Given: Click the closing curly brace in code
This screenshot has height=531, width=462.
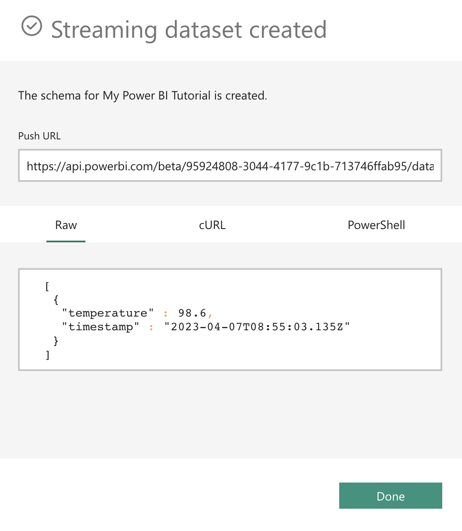Looking at the screenshot, I should click(x=56, y=341).
